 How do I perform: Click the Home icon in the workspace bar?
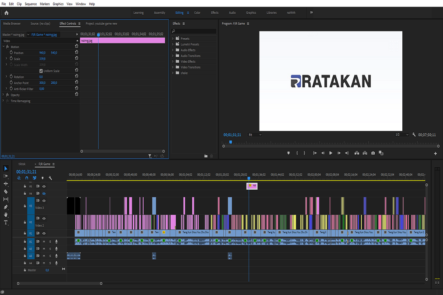[6, 13]
